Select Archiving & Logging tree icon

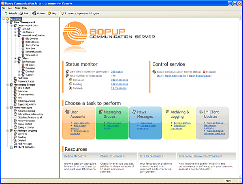point(11,131)
